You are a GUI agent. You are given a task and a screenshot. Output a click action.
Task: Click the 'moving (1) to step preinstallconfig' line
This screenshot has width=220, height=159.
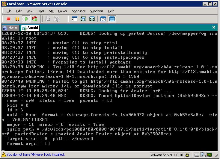pos(74,53)
